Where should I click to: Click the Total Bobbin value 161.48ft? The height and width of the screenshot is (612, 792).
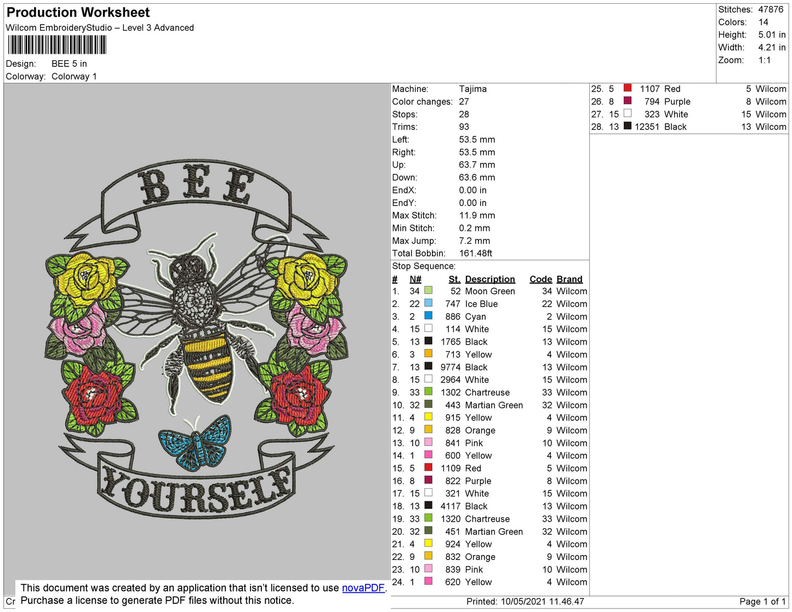(475, 253)
